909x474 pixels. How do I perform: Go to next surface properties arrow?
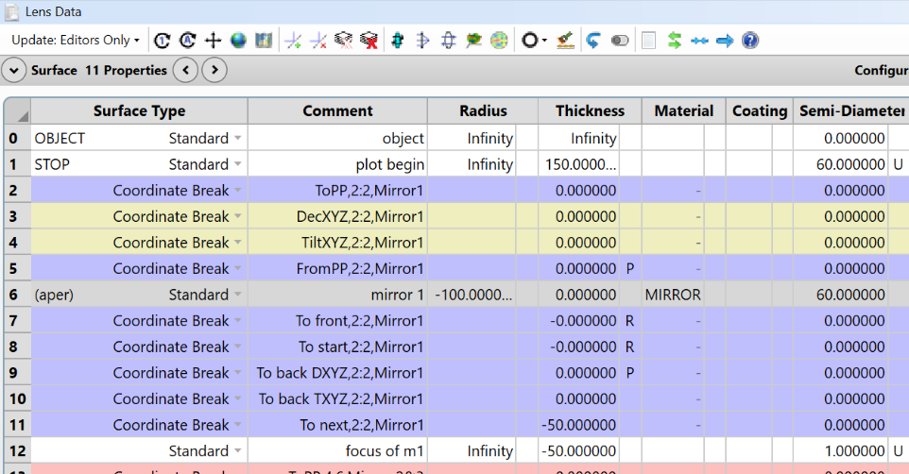[214, 70]
